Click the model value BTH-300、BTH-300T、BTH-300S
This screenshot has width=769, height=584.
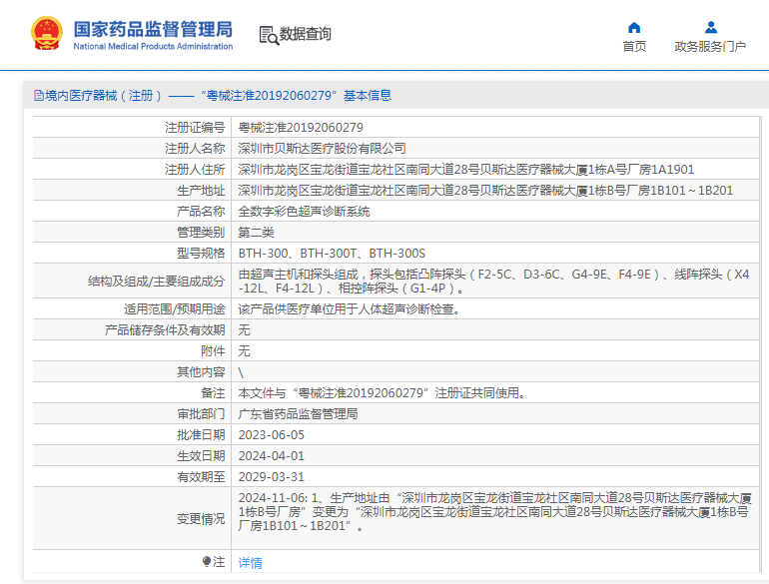tap(332, 254)
